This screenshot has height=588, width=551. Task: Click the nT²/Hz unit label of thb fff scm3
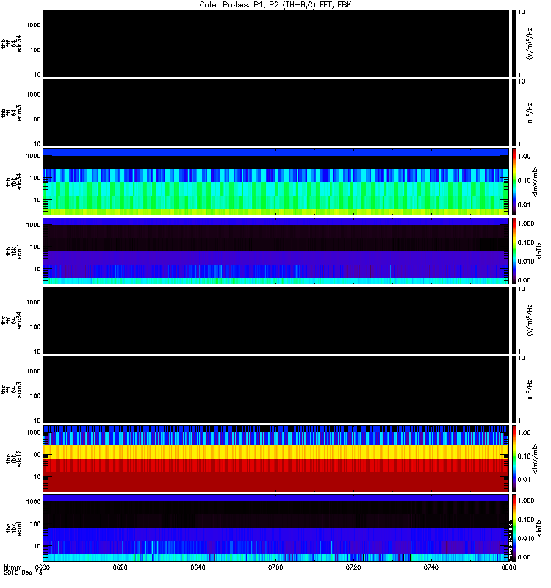(530, 113)
